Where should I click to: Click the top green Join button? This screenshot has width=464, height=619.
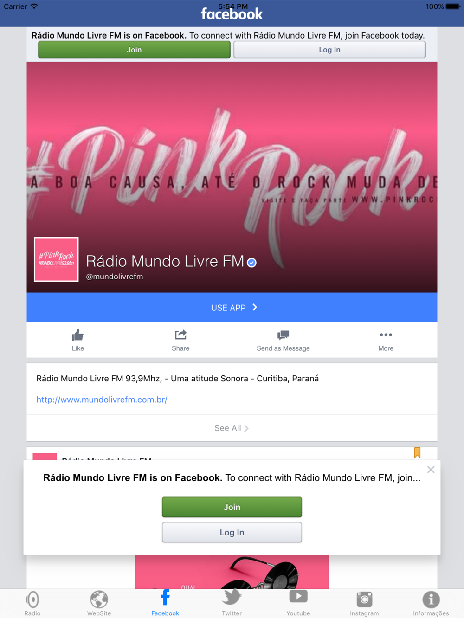(134, 50)
